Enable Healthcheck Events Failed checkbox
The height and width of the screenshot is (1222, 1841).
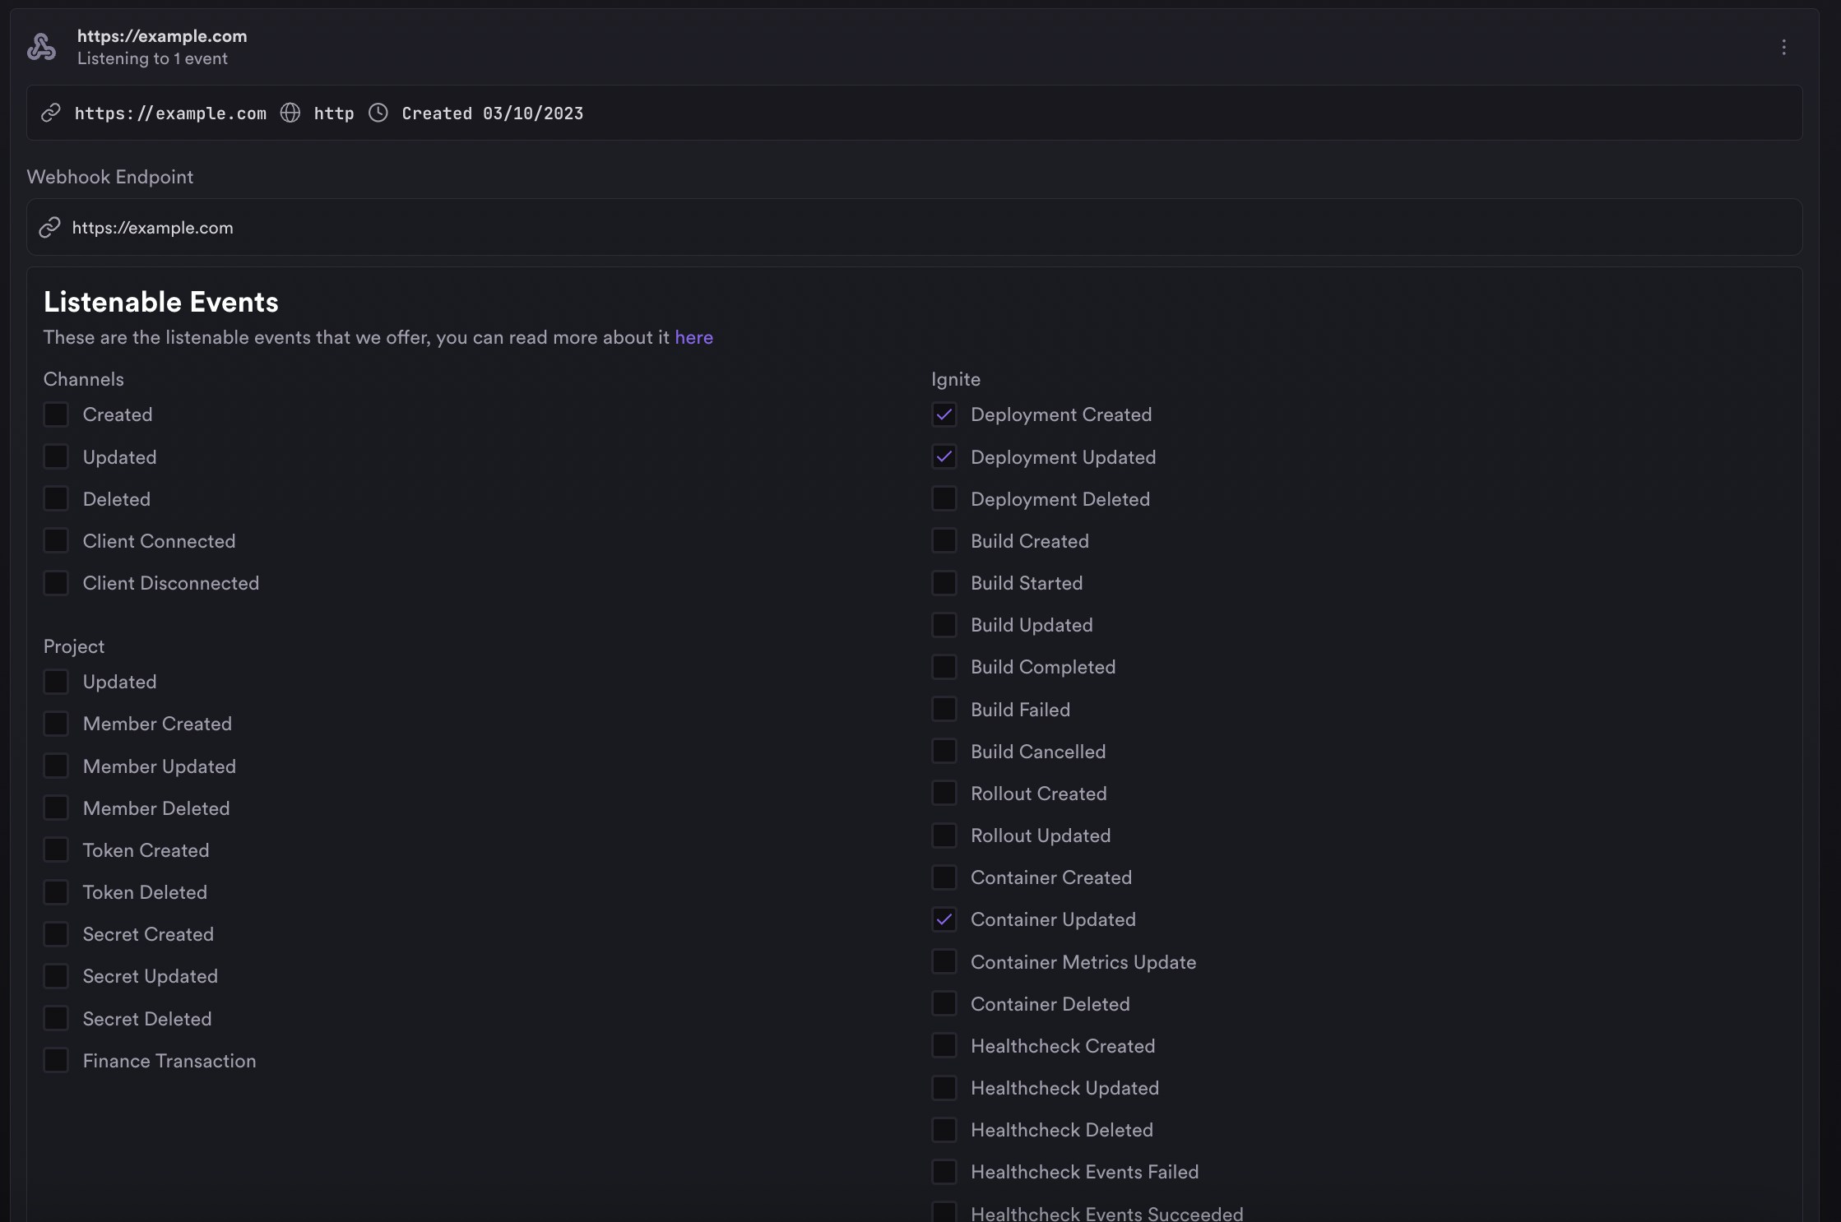[944, 1172]
